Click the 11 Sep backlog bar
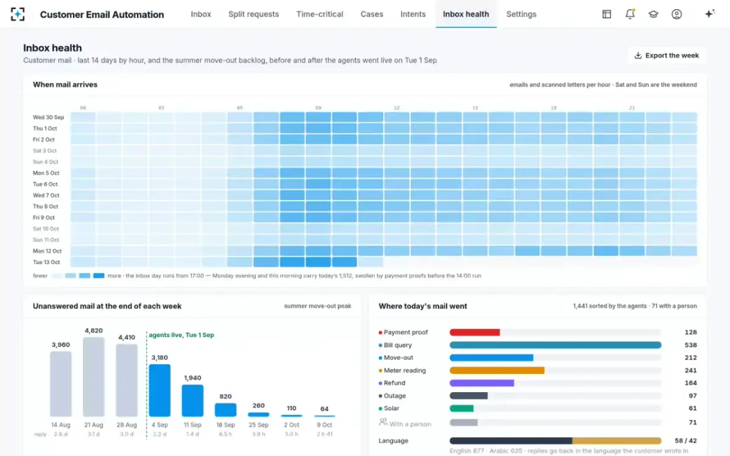The width and height of the screenshot is (730, 456). [x=192, y=401]
